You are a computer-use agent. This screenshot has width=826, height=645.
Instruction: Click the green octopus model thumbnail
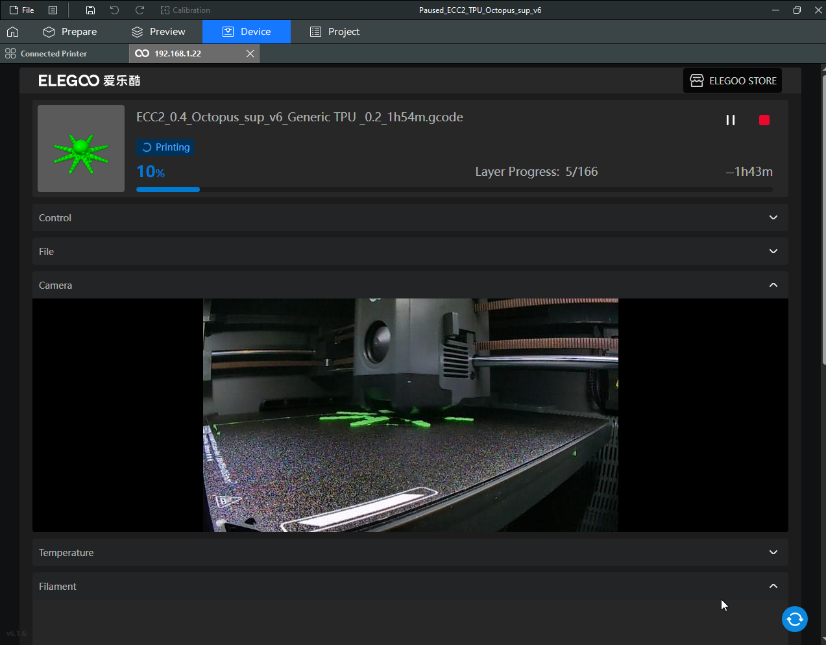pyautogui.click(x=81, y=149)
